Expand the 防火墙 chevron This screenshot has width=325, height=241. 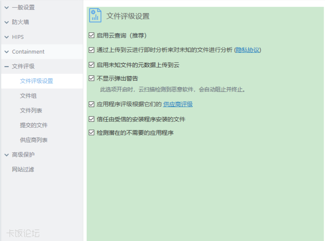(7, 22)
